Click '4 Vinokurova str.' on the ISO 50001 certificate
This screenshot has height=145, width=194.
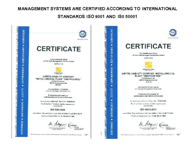(148, 78)
